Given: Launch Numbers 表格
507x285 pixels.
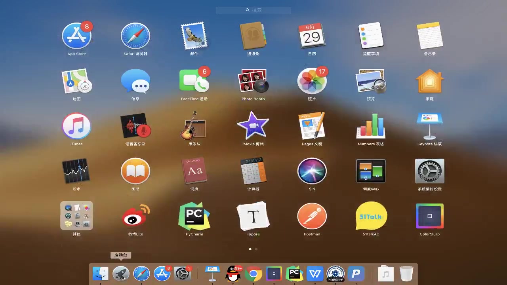Looking at the screenshot, I should [371, 126].
